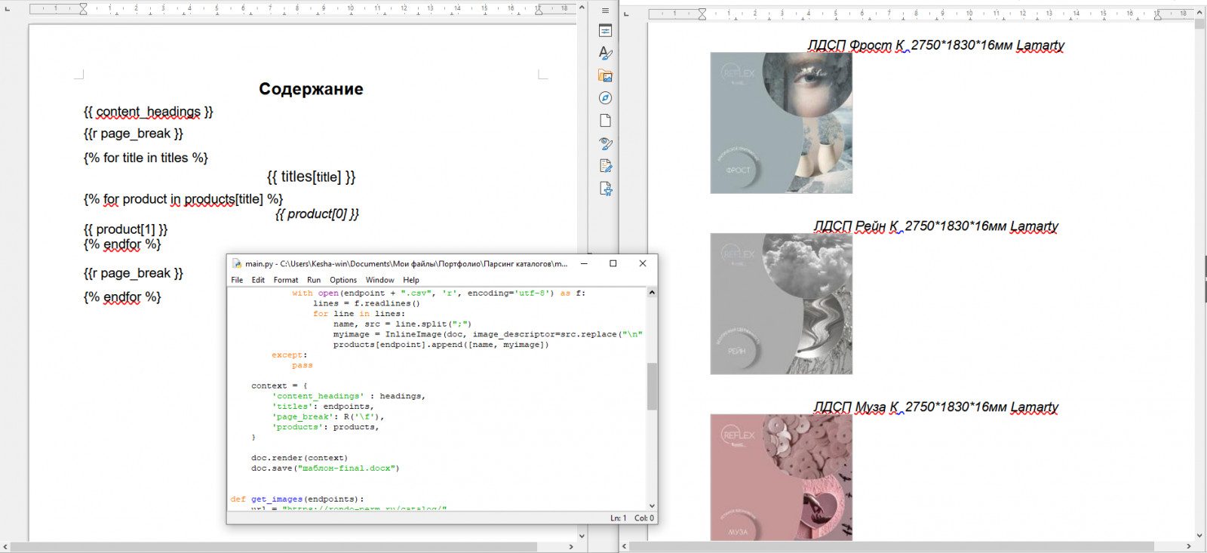
Task: Click the tab stop type selector in right document
Action: tap(626, 14)
